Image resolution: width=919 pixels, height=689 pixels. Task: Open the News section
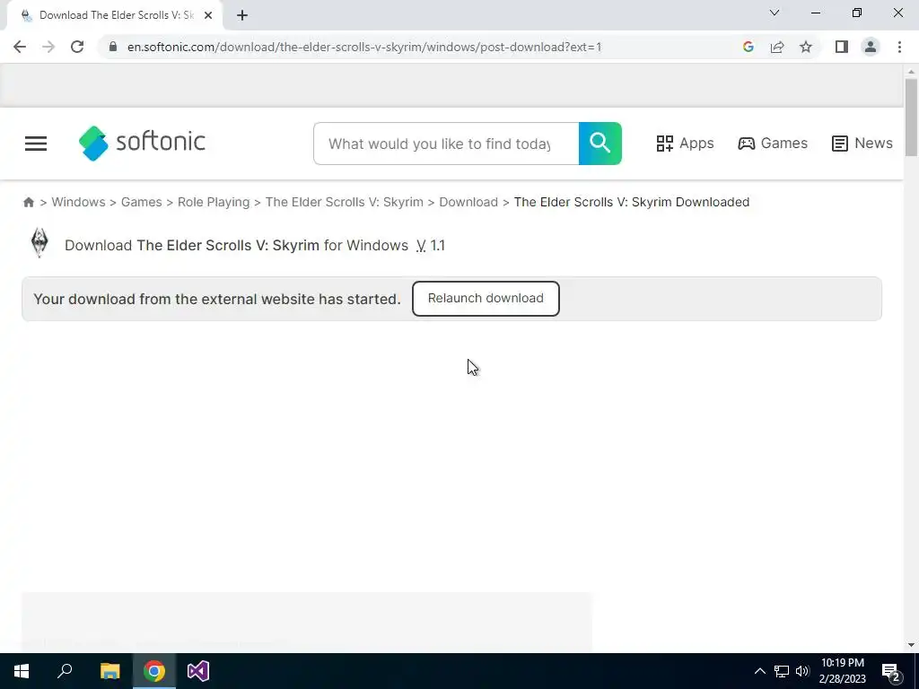[x=862, y=144]
